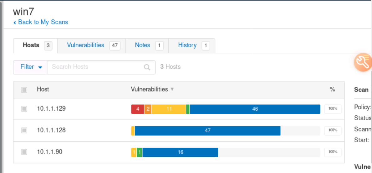Image resolution: width=372 pixels, height=173 pixels.
Task: Click the back arrow before My Scans
Action: coord(15,23)
